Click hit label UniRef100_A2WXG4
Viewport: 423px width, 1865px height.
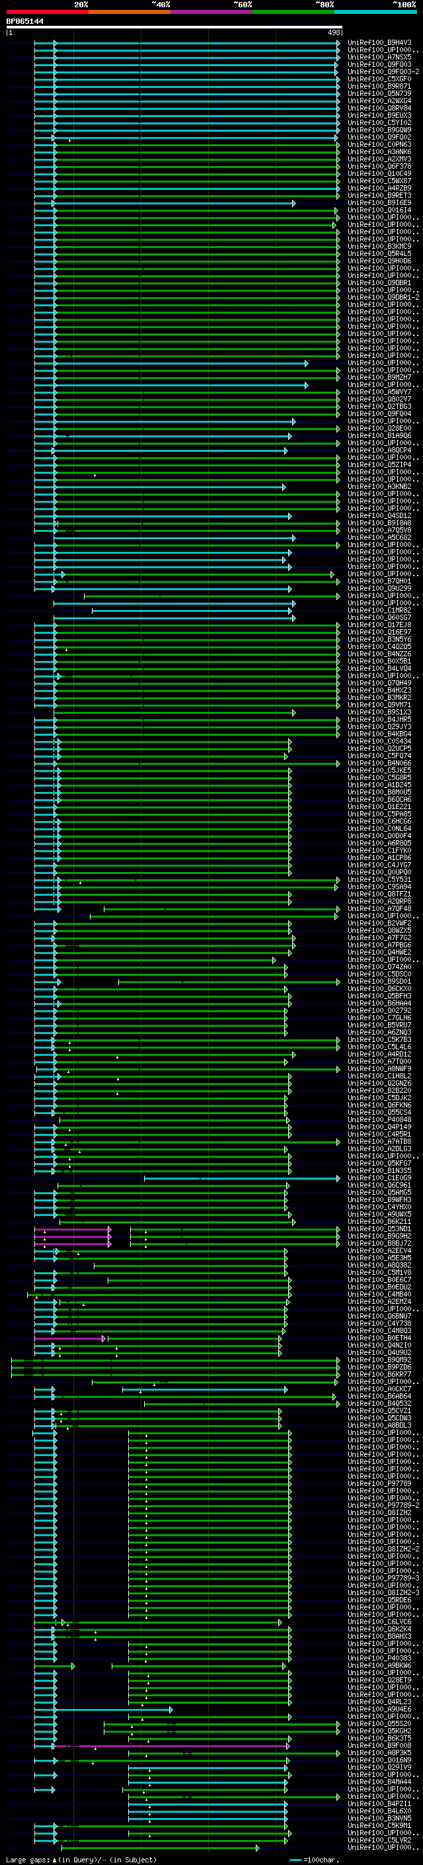[x=379, y=101]
